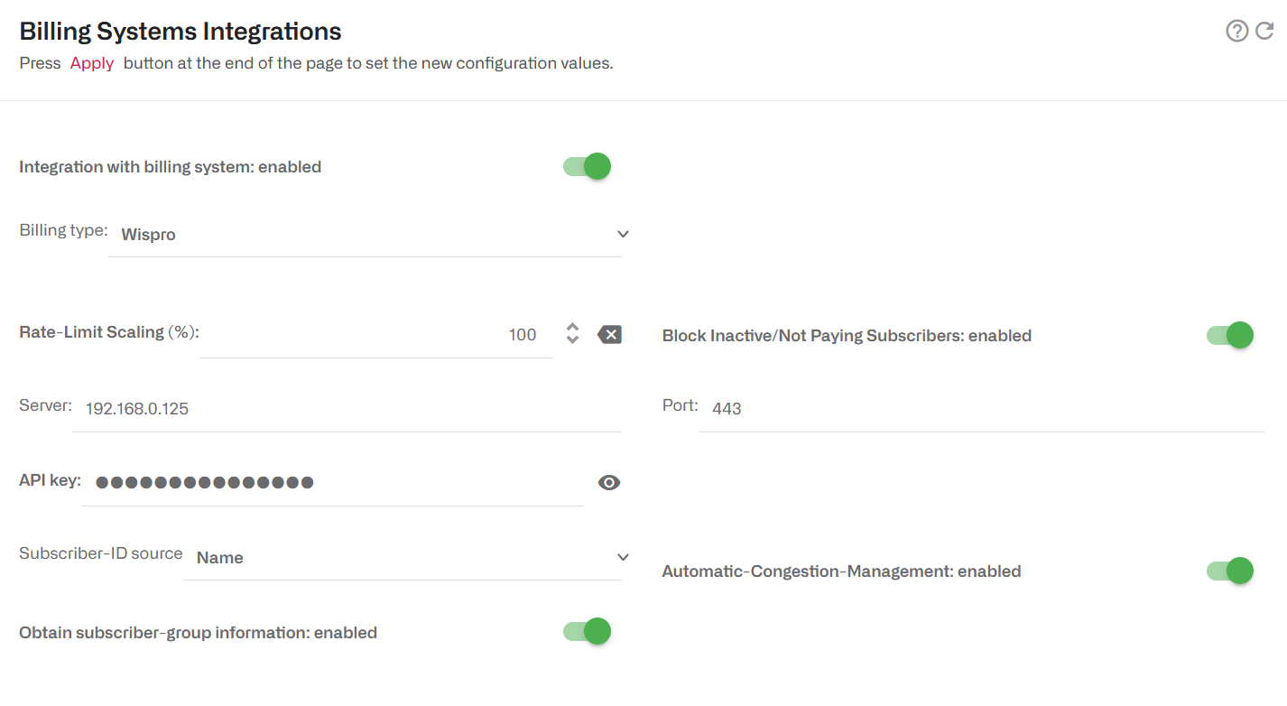Click the API key label
Image resolution: width=1287 pixels, height=706 pixels.
50,480
